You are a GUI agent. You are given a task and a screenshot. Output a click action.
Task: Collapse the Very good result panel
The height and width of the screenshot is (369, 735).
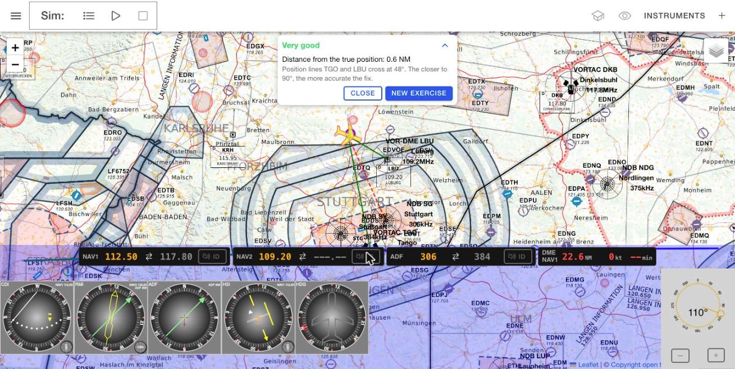point(445,45)
